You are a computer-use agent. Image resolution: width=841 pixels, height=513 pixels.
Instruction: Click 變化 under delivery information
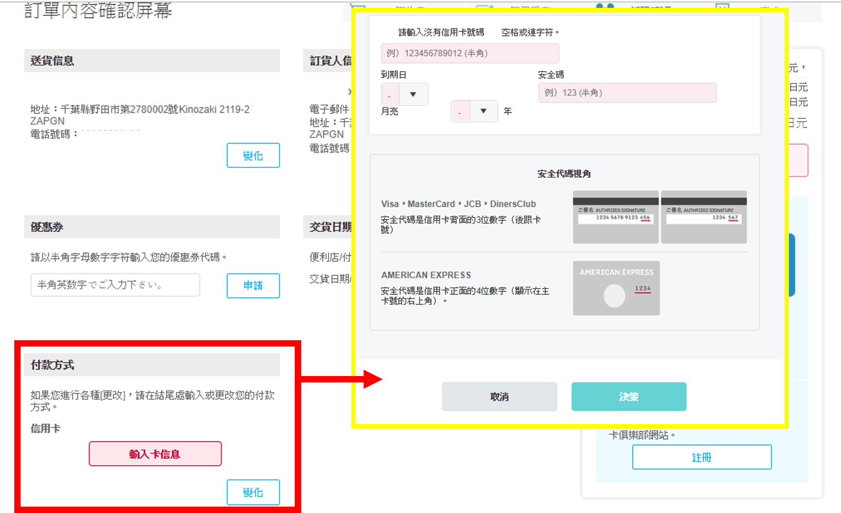pos(253,156)
